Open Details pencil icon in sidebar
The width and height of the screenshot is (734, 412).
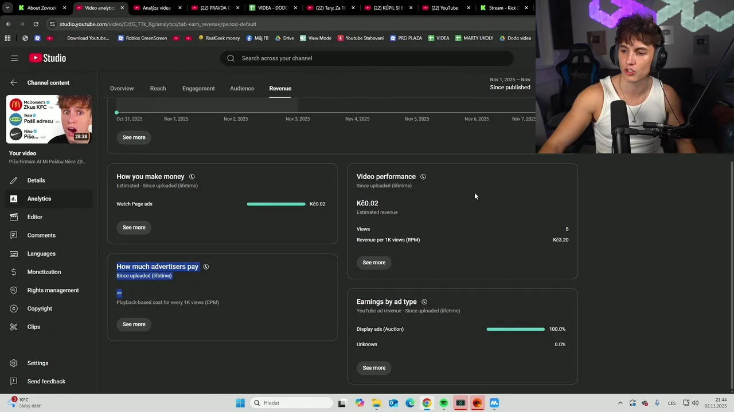pyautogui.click(x=14, y=180)
